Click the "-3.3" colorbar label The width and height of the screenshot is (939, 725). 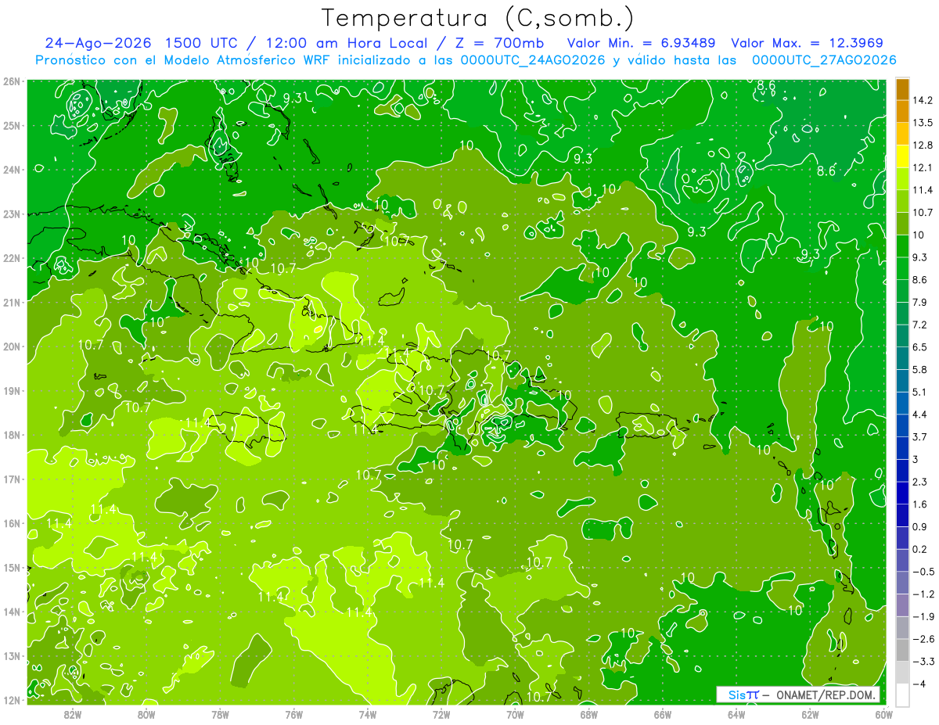tap(923, 662)
